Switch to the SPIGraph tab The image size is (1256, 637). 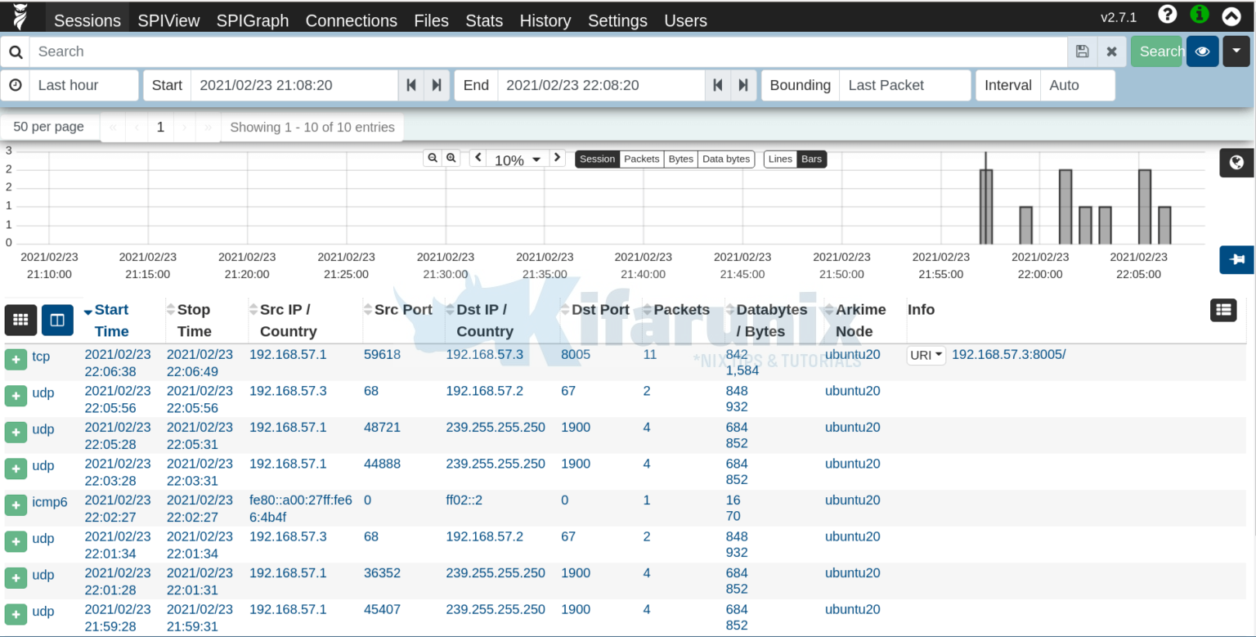click(x=252, y=20)
